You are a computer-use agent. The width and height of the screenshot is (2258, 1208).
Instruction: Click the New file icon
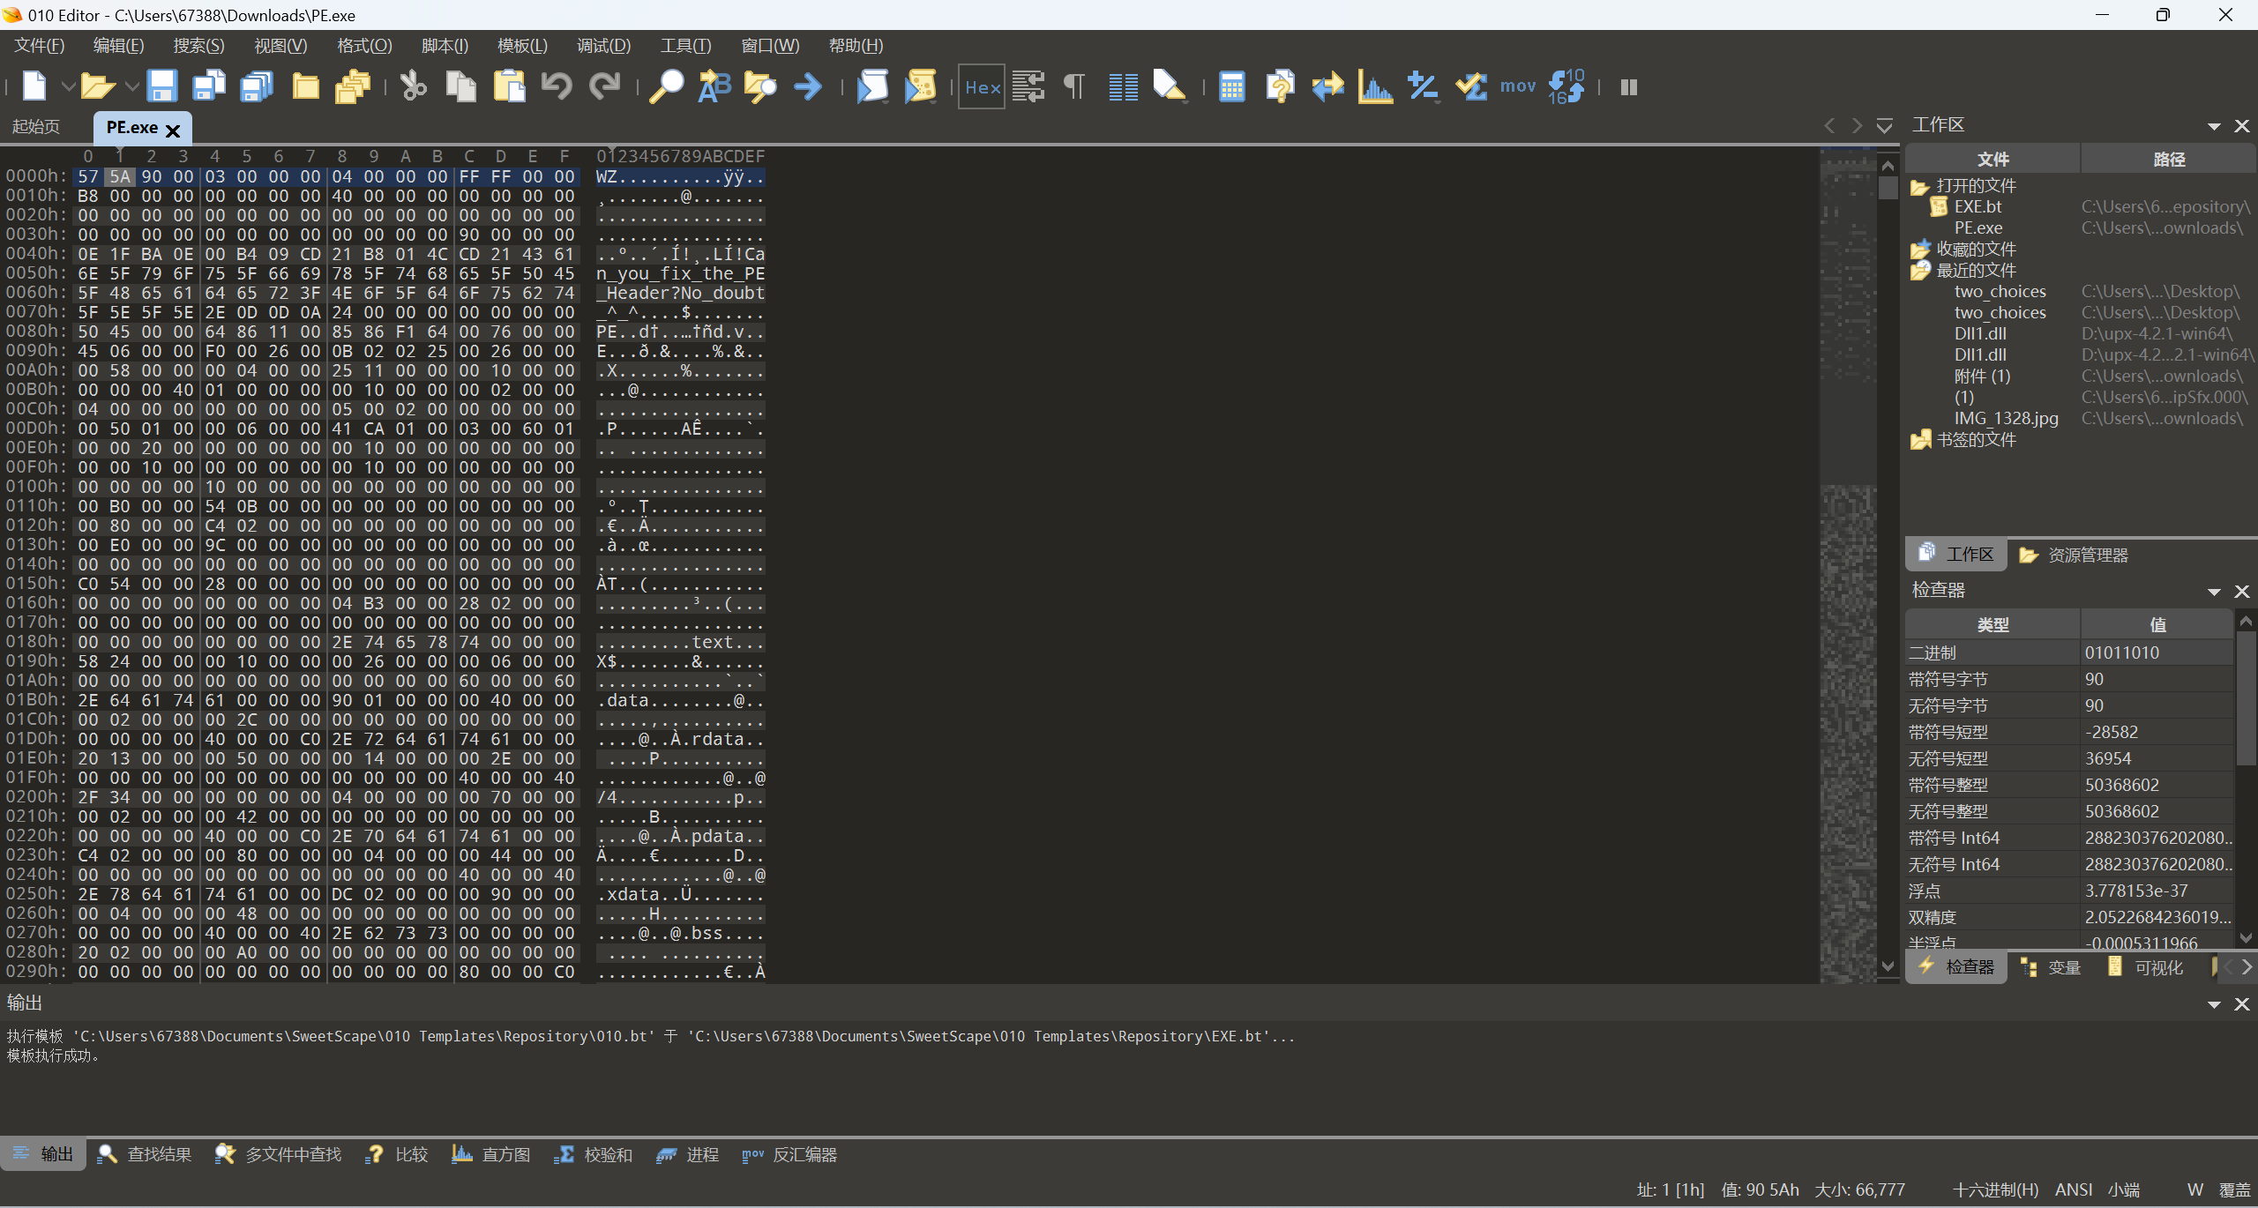34,86
